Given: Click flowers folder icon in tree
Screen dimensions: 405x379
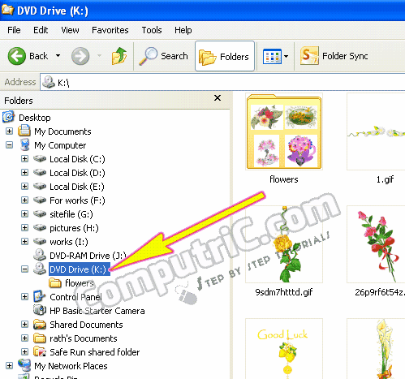Looking at the screenshot, I should pyautogui.click(x=55, y=283).
